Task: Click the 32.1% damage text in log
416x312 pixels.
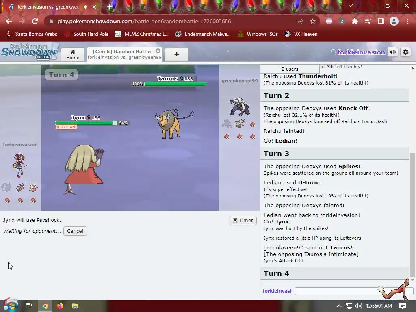Action: tap(299, 115)
